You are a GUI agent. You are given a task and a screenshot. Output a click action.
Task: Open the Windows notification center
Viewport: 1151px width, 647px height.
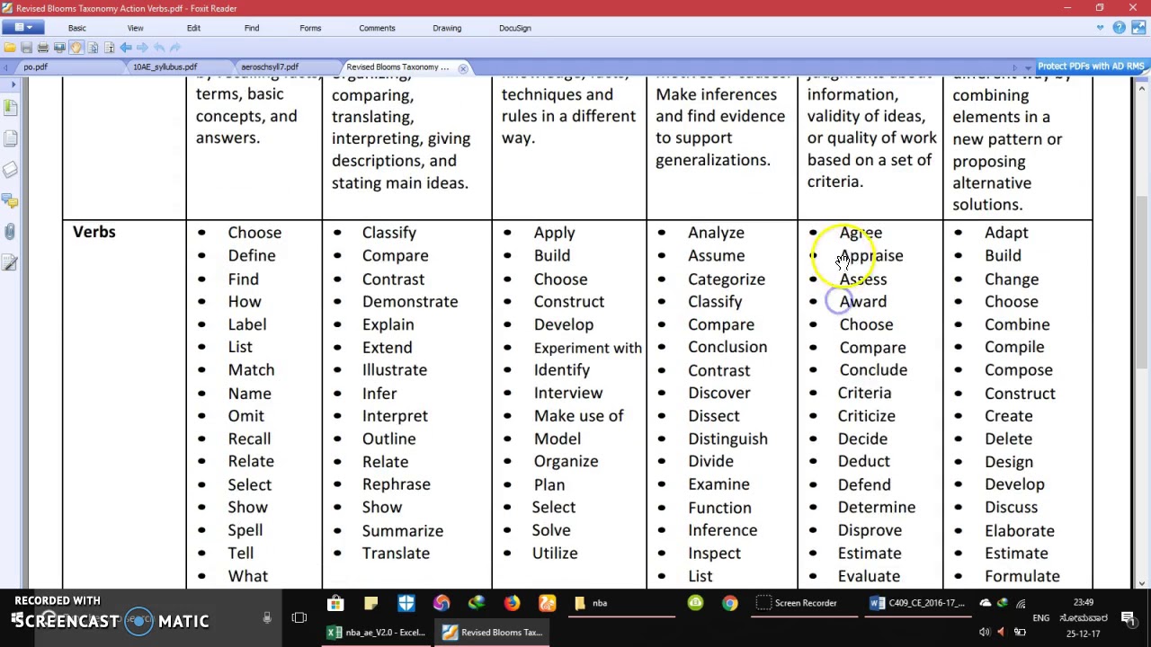1129,618
